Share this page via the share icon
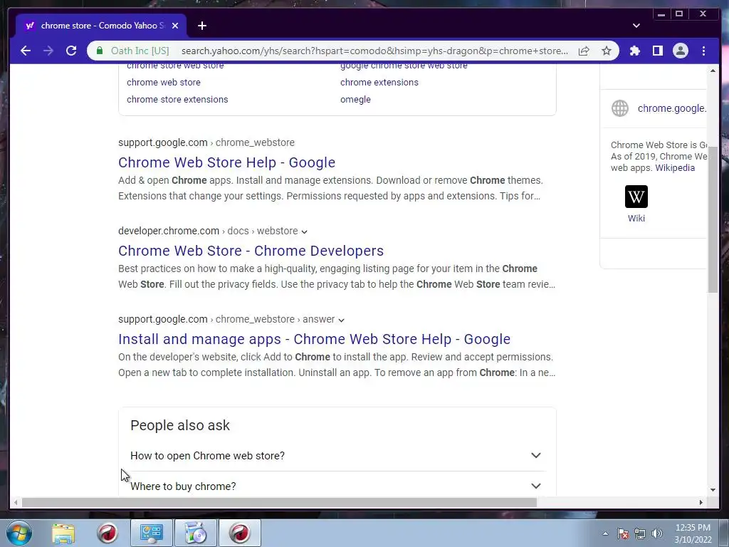This screenshot has width=729, height=547. 584,51
